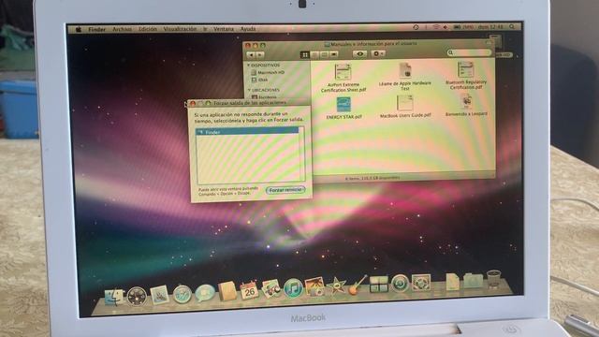Click the Wi-Fi status icon

click(x=436, y=27)
